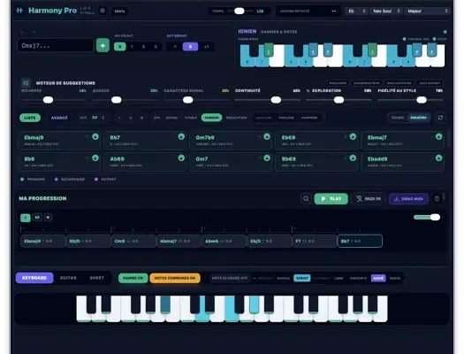Select the Ionien tab
Image resolution: width=464 pixels, height=354 pixels.
point(247,31)
